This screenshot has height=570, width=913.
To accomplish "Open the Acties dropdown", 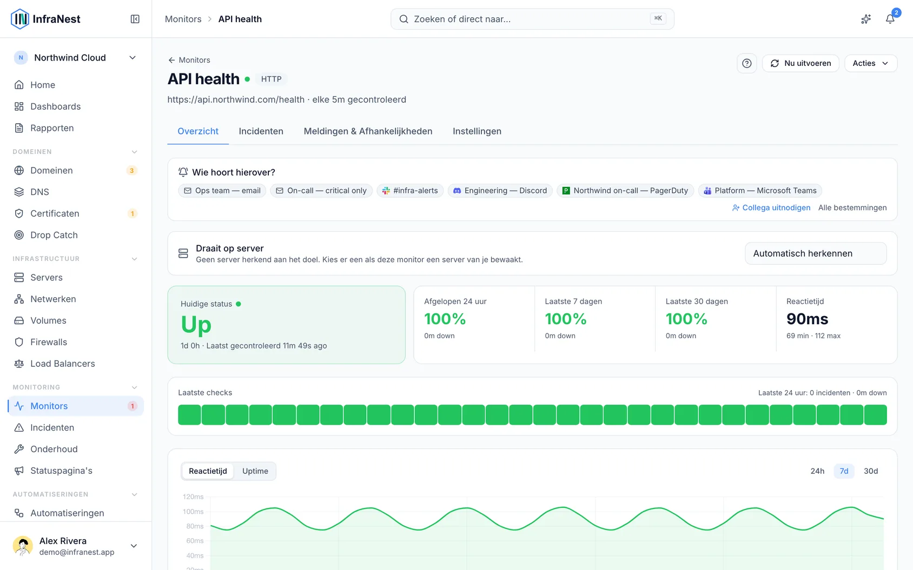I will (x=870, y=63).
